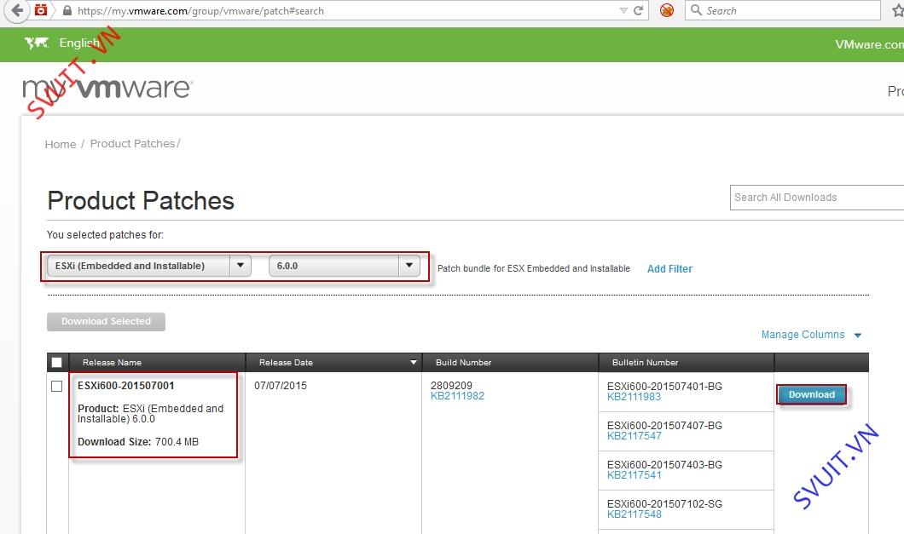The image size is (904, 534).
Task: Click the Bulletin Number column header
Action: click(645, 362)
